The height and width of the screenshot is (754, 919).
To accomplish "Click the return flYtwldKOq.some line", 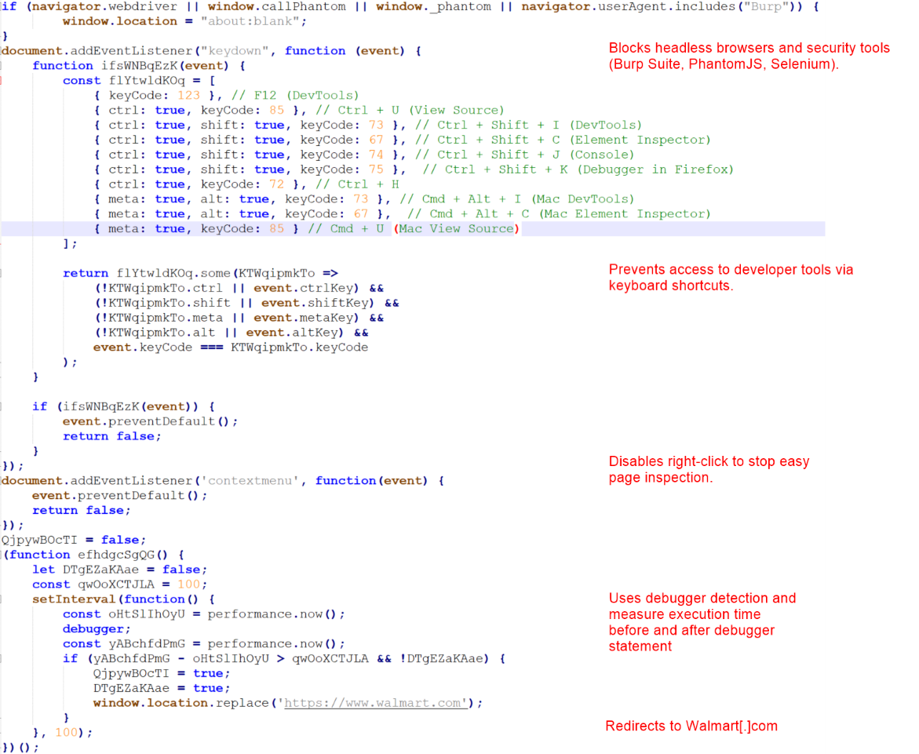I will (200, 274).
